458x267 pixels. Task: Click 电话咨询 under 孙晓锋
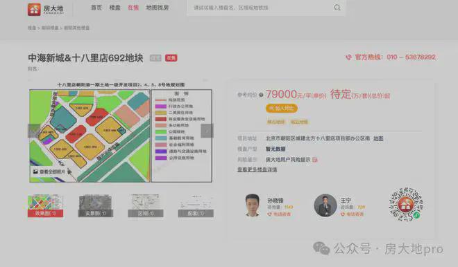click(x=279, y=214)
